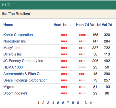Sort by the Name column header
The image size is (116, 108).
pos(8,25)
